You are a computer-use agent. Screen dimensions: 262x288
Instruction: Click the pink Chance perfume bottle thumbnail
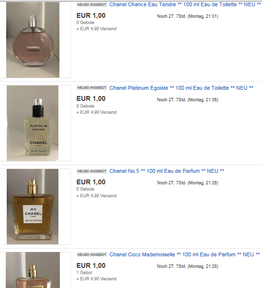pyautogui.click(x=33, y=40)
